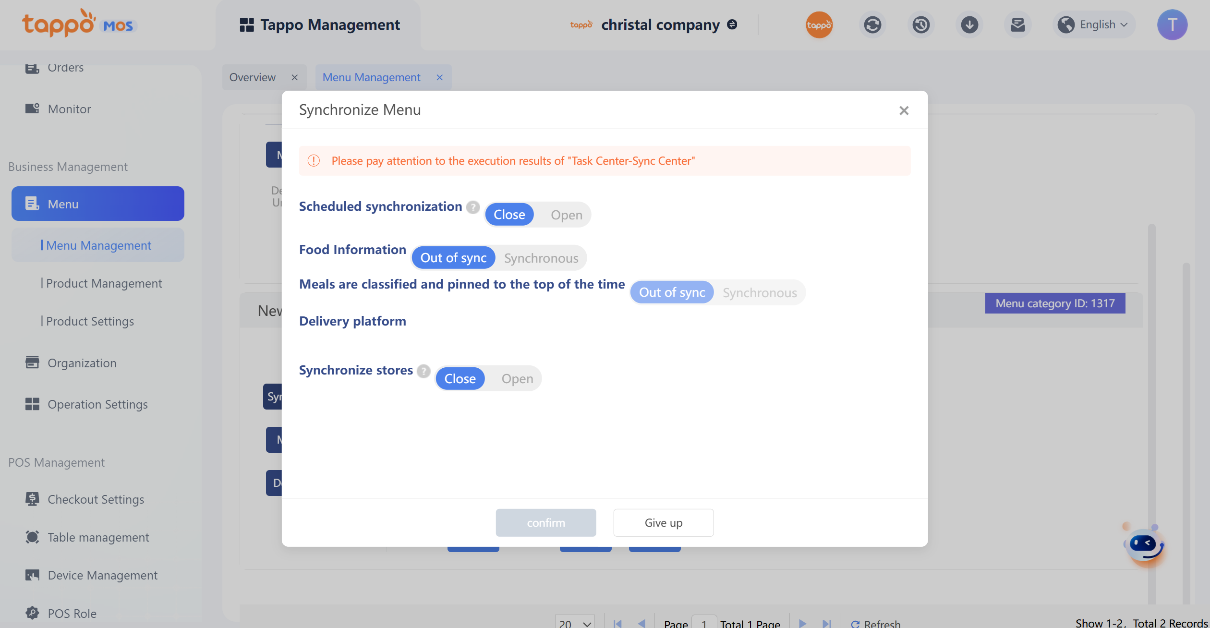Viewport: 1210px width, 628px height.
Task: Open the page size 20 dropdown
Action: (574, 623)
